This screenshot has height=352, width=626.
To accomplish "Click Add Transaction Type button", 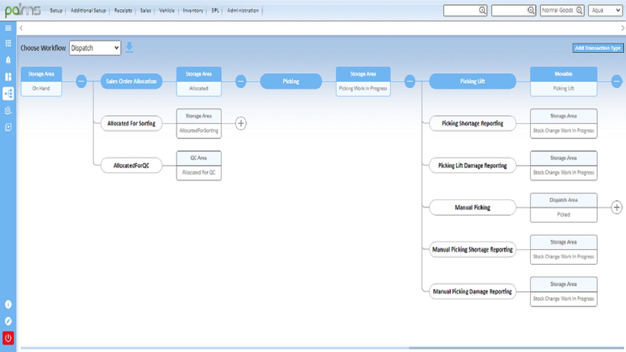I will (x=598, y=48).
